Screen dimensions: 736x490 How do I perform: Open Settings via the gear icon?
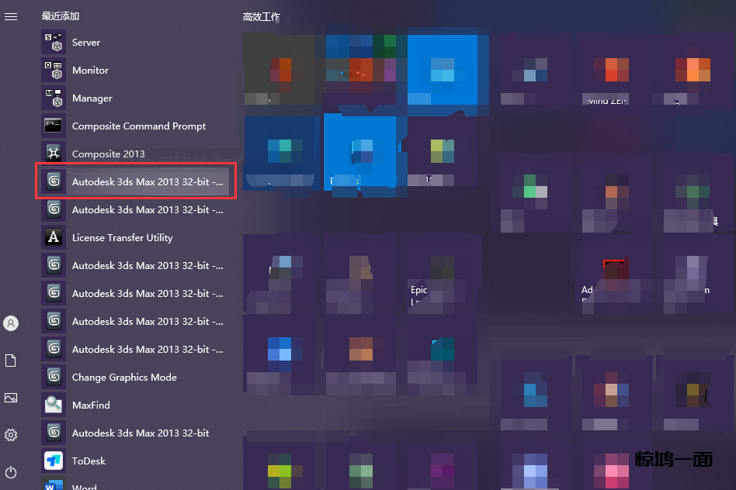11,435
